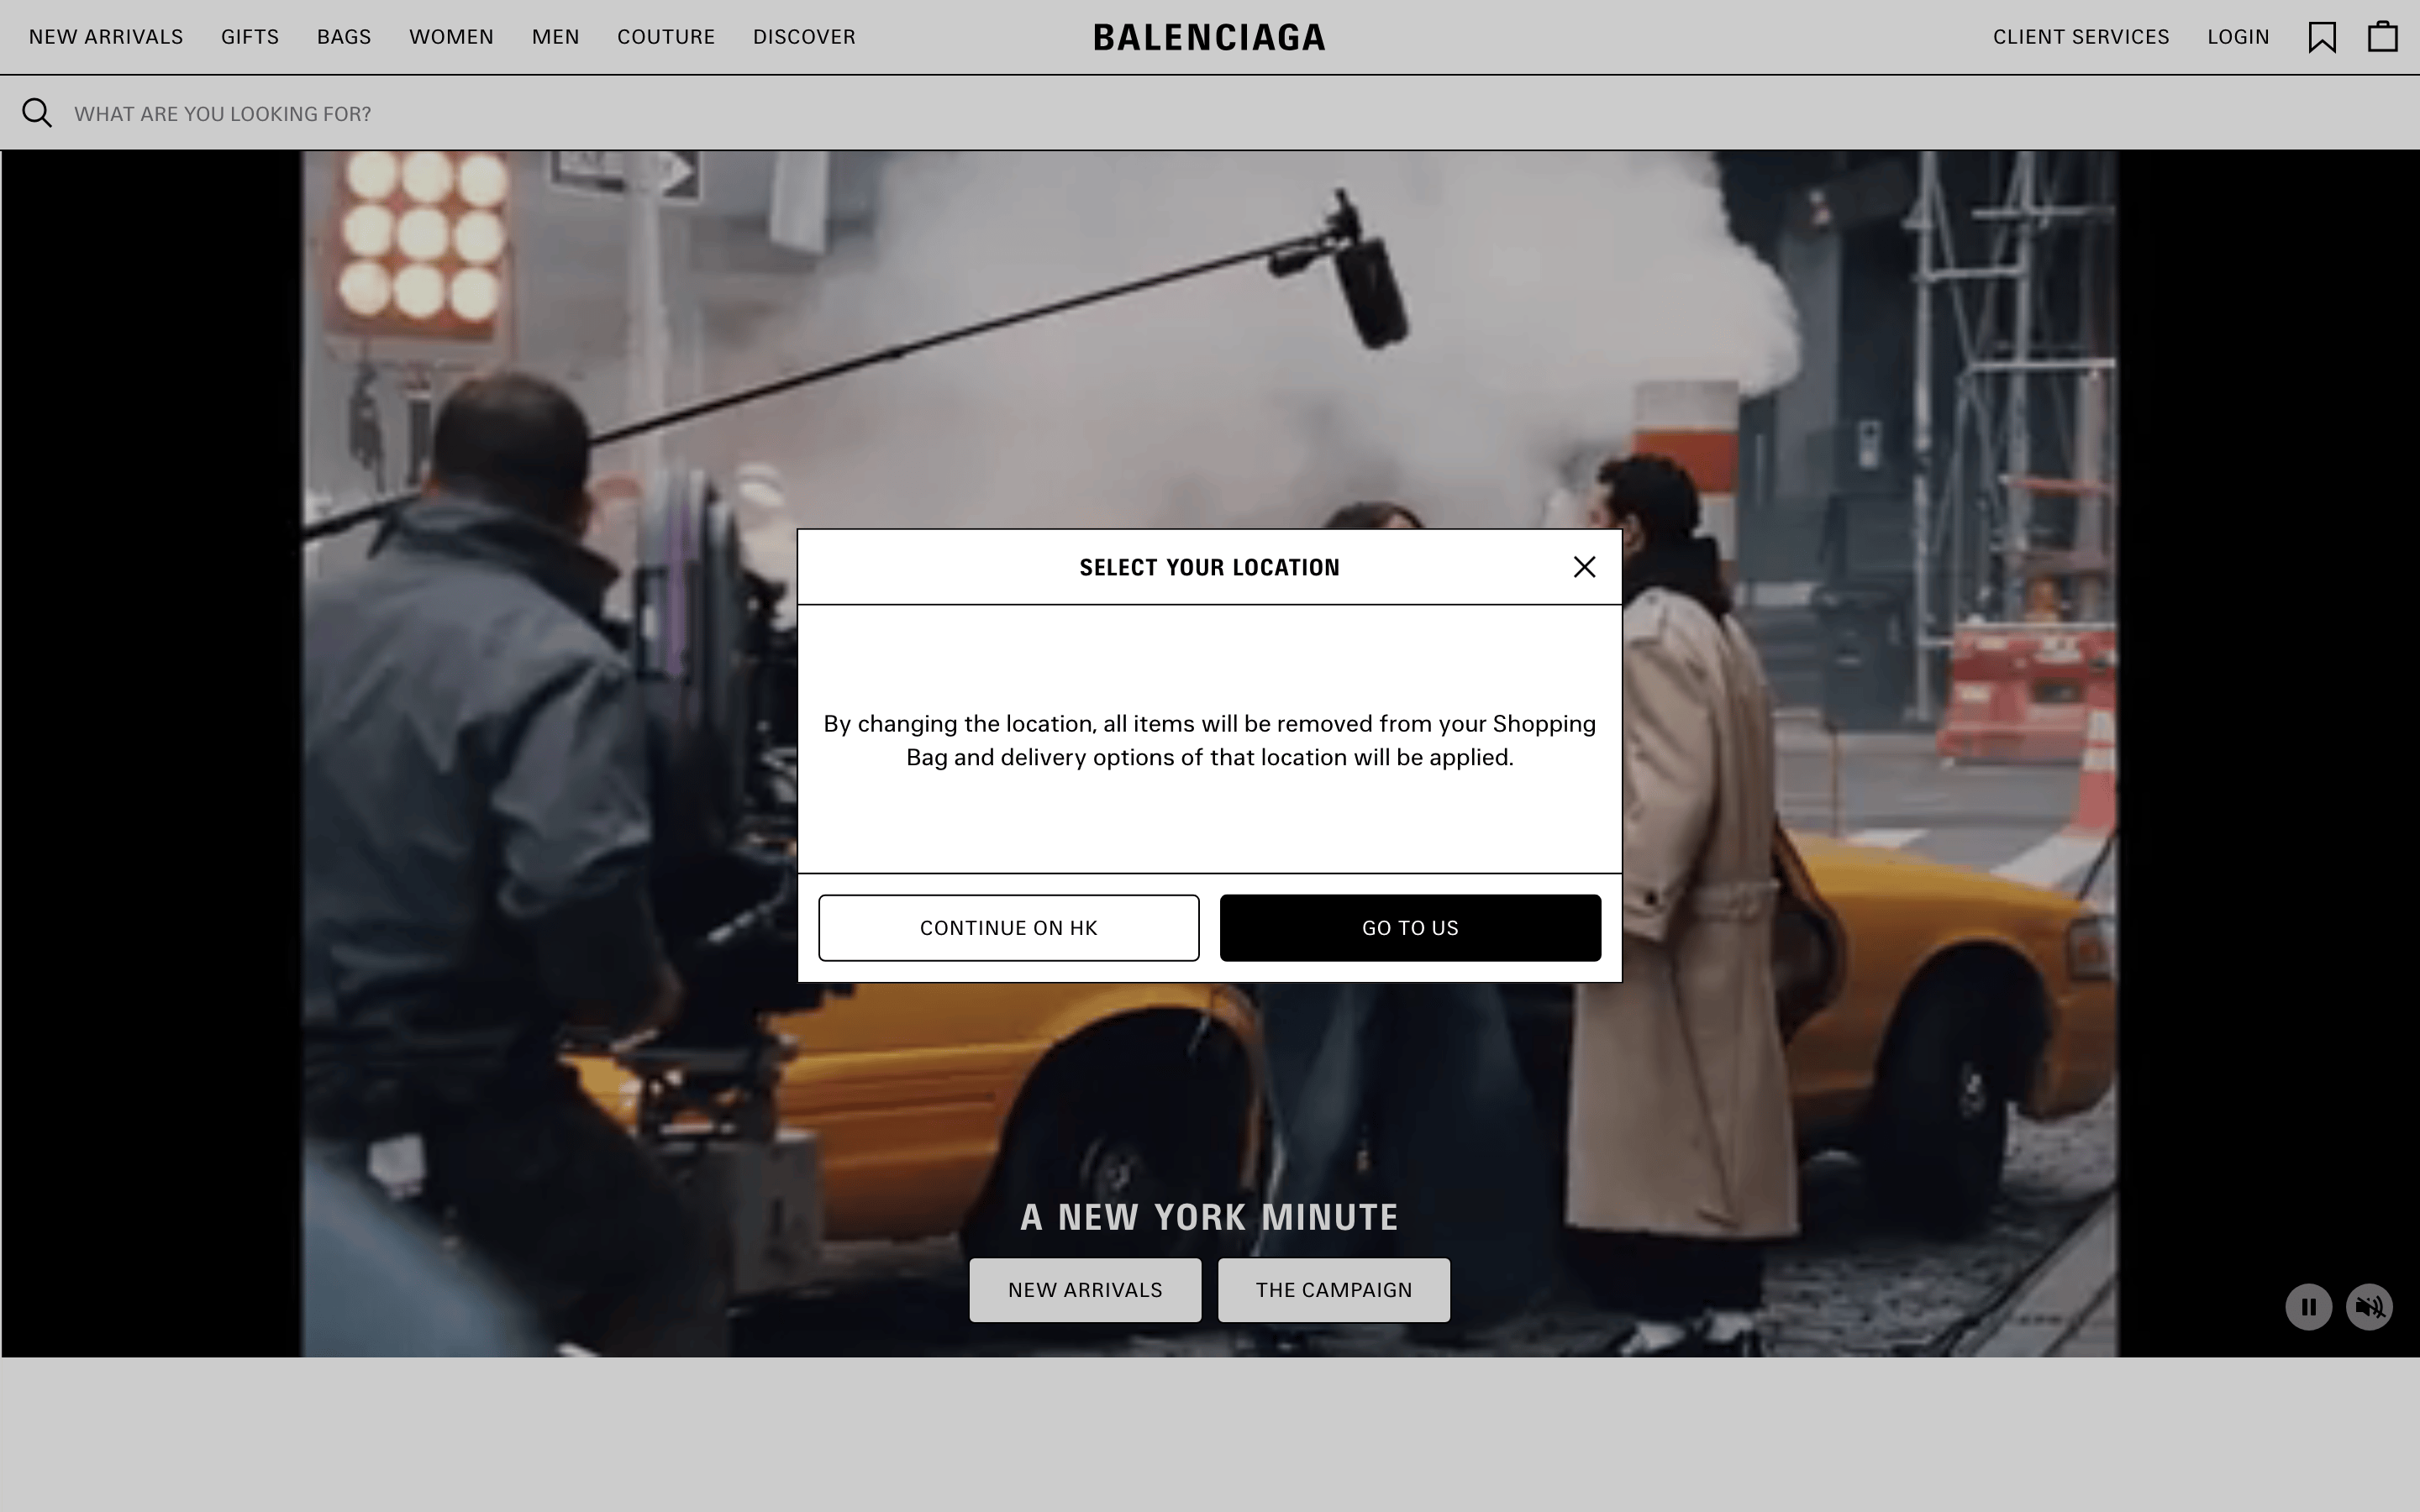Image resolution: width=2420 pixels, height=1512 pixels.
Task: Open the Men menu
Action: tap(555, 37)
